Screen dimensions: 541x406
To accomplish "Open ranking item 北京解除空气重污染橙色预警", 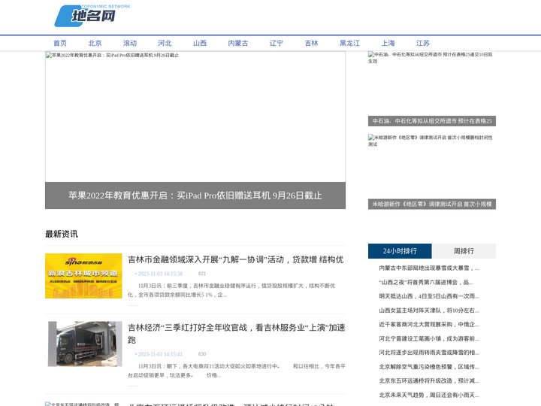I will point(429,367).
